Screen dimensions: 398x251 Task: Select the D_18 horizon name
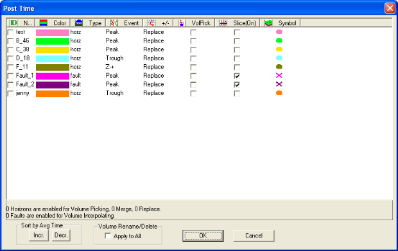point(23,58)
